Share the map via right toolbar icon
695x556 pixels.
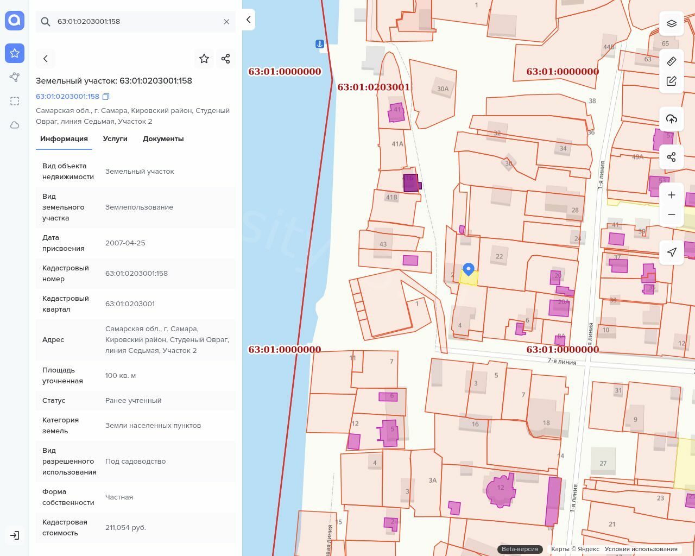point(672,157)
